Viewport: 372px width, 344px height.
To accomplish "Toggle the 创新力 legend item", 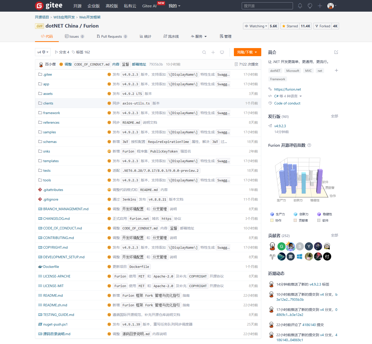I will tap(301, 214).
